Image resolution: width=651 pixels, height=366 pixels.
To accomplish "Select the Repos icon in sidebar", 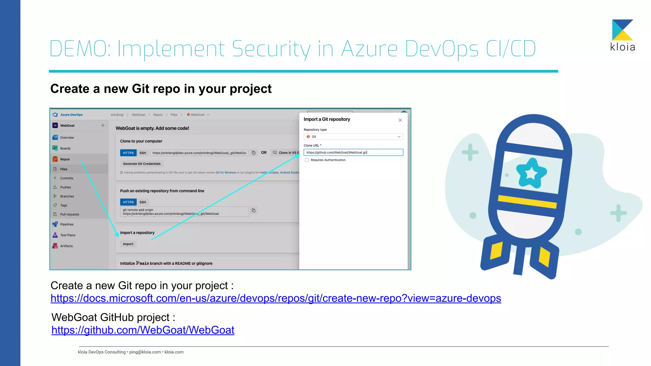I will tap(55, 159).
